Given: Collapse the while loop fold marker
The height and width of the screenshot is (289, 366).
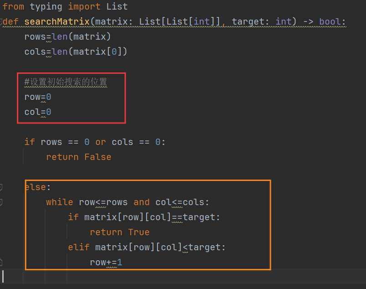Looking at the screenshot, I should 1,202.
